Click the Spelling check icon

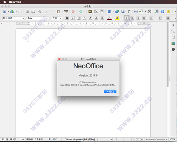pos(90,12)
